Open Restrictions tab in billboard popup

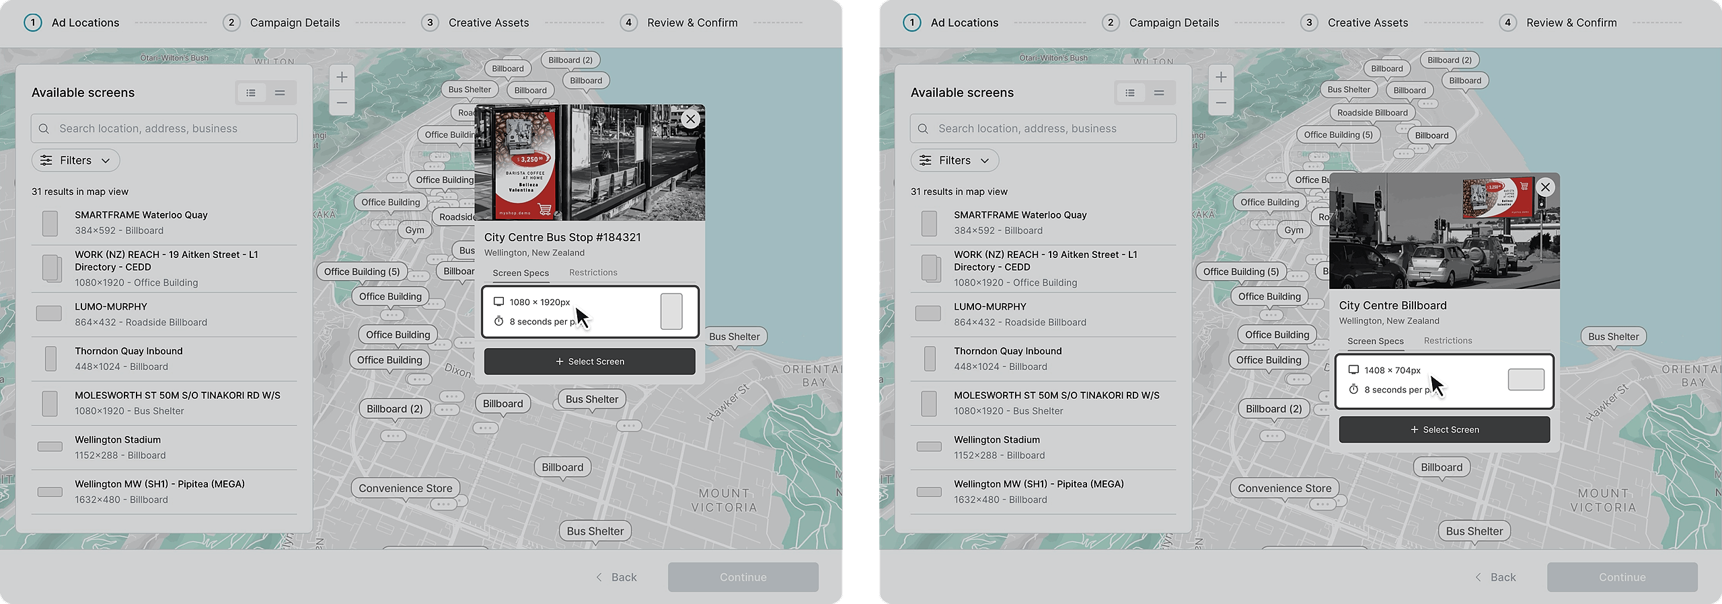point(1448,341)
